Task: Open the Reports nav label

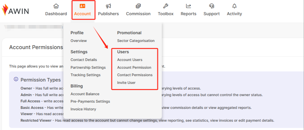Action: coord(189,14)
